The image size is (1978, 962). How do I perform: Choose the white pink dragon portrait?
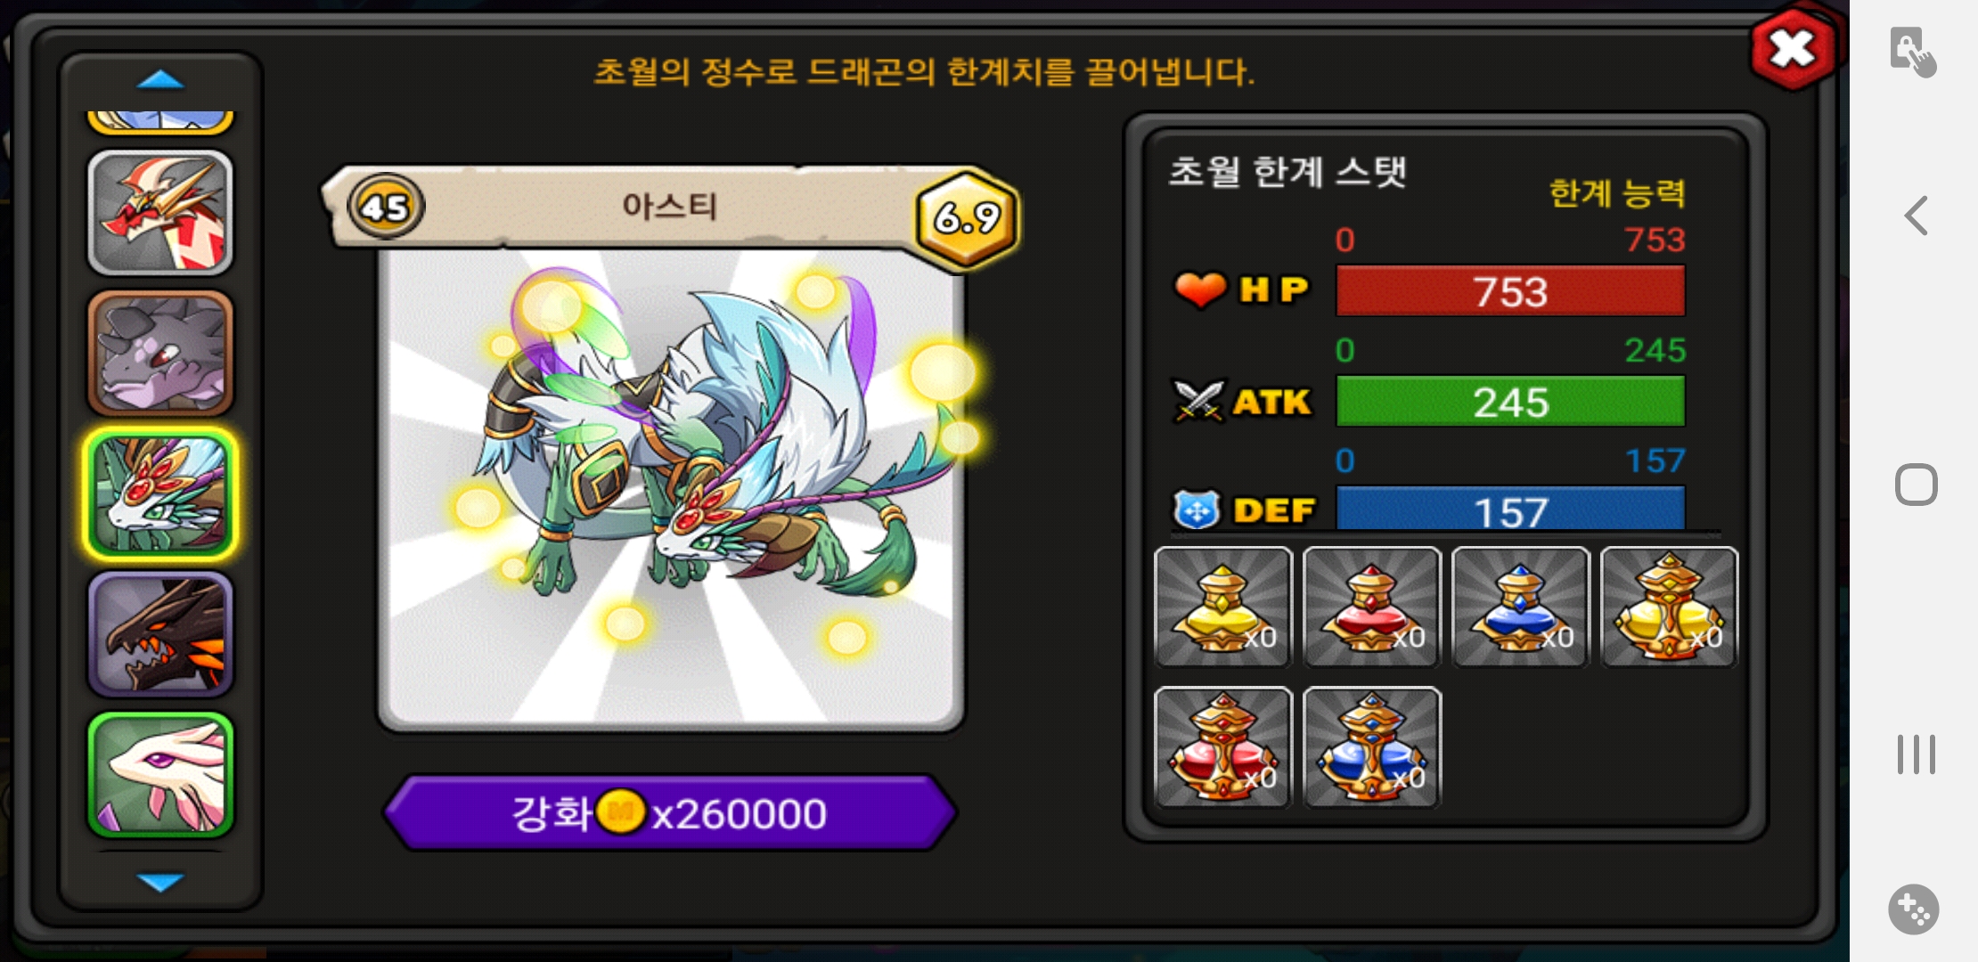[x=160, y=775]
